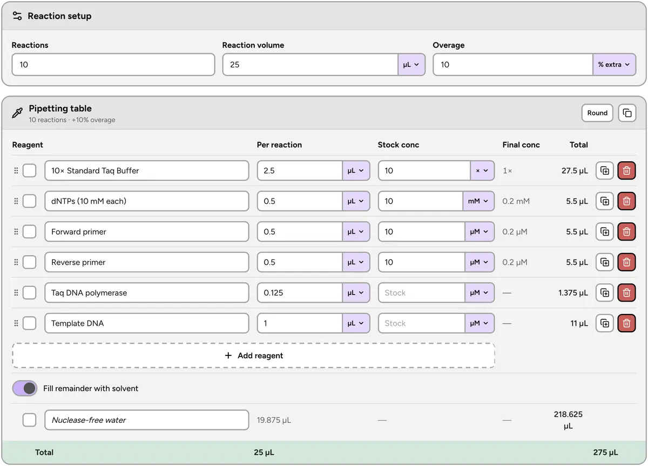Open Taq DNA polymerase stock unit dropdown
This screenshot has height=466, width=648.
pyautogui.click(x=480, y=293)
